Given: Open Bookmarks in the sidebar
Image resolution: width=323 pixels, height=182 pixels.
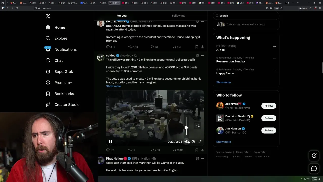Looking at the screenshot, I should 60,94.
